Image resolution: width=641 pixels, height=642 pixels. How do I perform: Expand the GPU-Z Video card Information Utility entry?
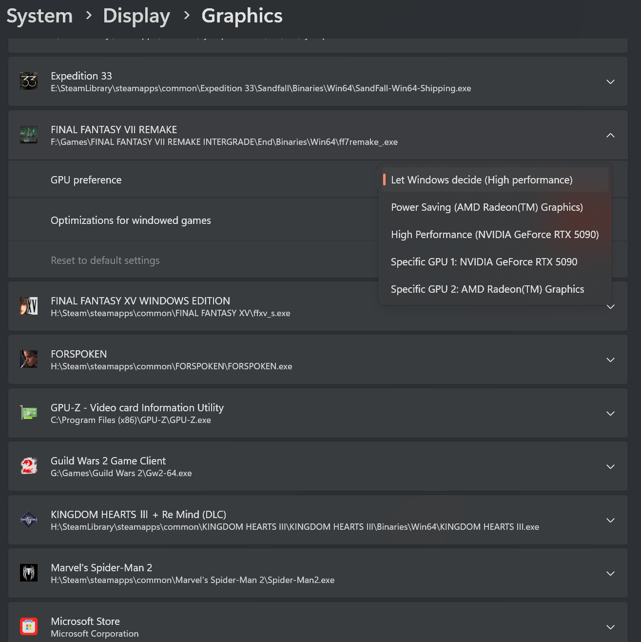pos(610,413)
